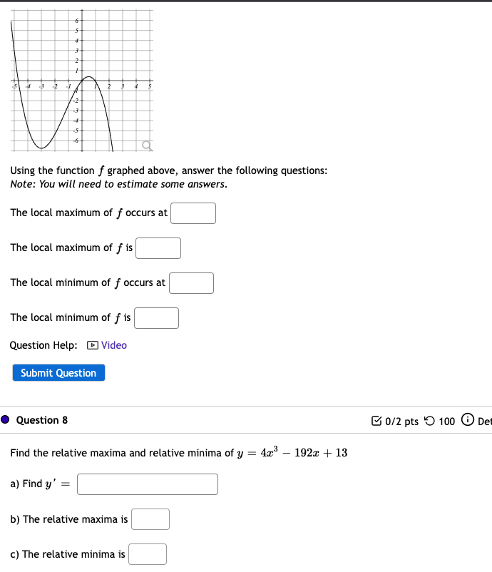Click the local maximum value answer box
Screen dimensions: 492x572
pyautogui.click(x=158, y=247)
